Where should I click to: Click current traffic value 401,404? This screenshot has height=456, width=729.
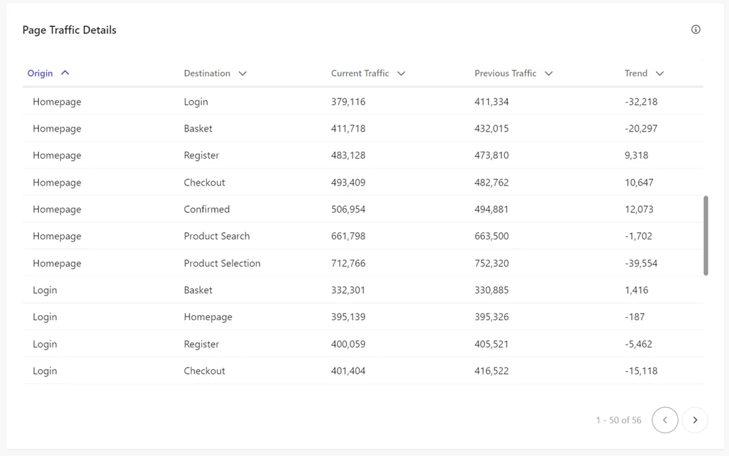click(x=348, y=371)
